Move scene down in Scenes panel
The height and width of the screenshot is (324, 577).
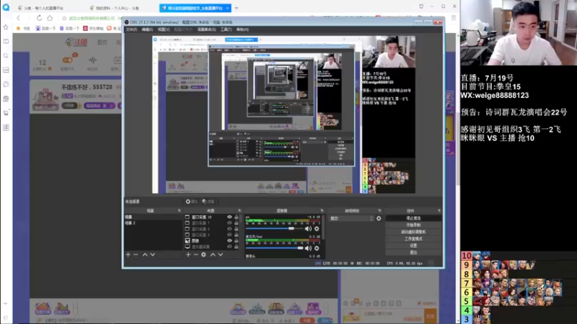pyautogui.click(x=153, y=255)
